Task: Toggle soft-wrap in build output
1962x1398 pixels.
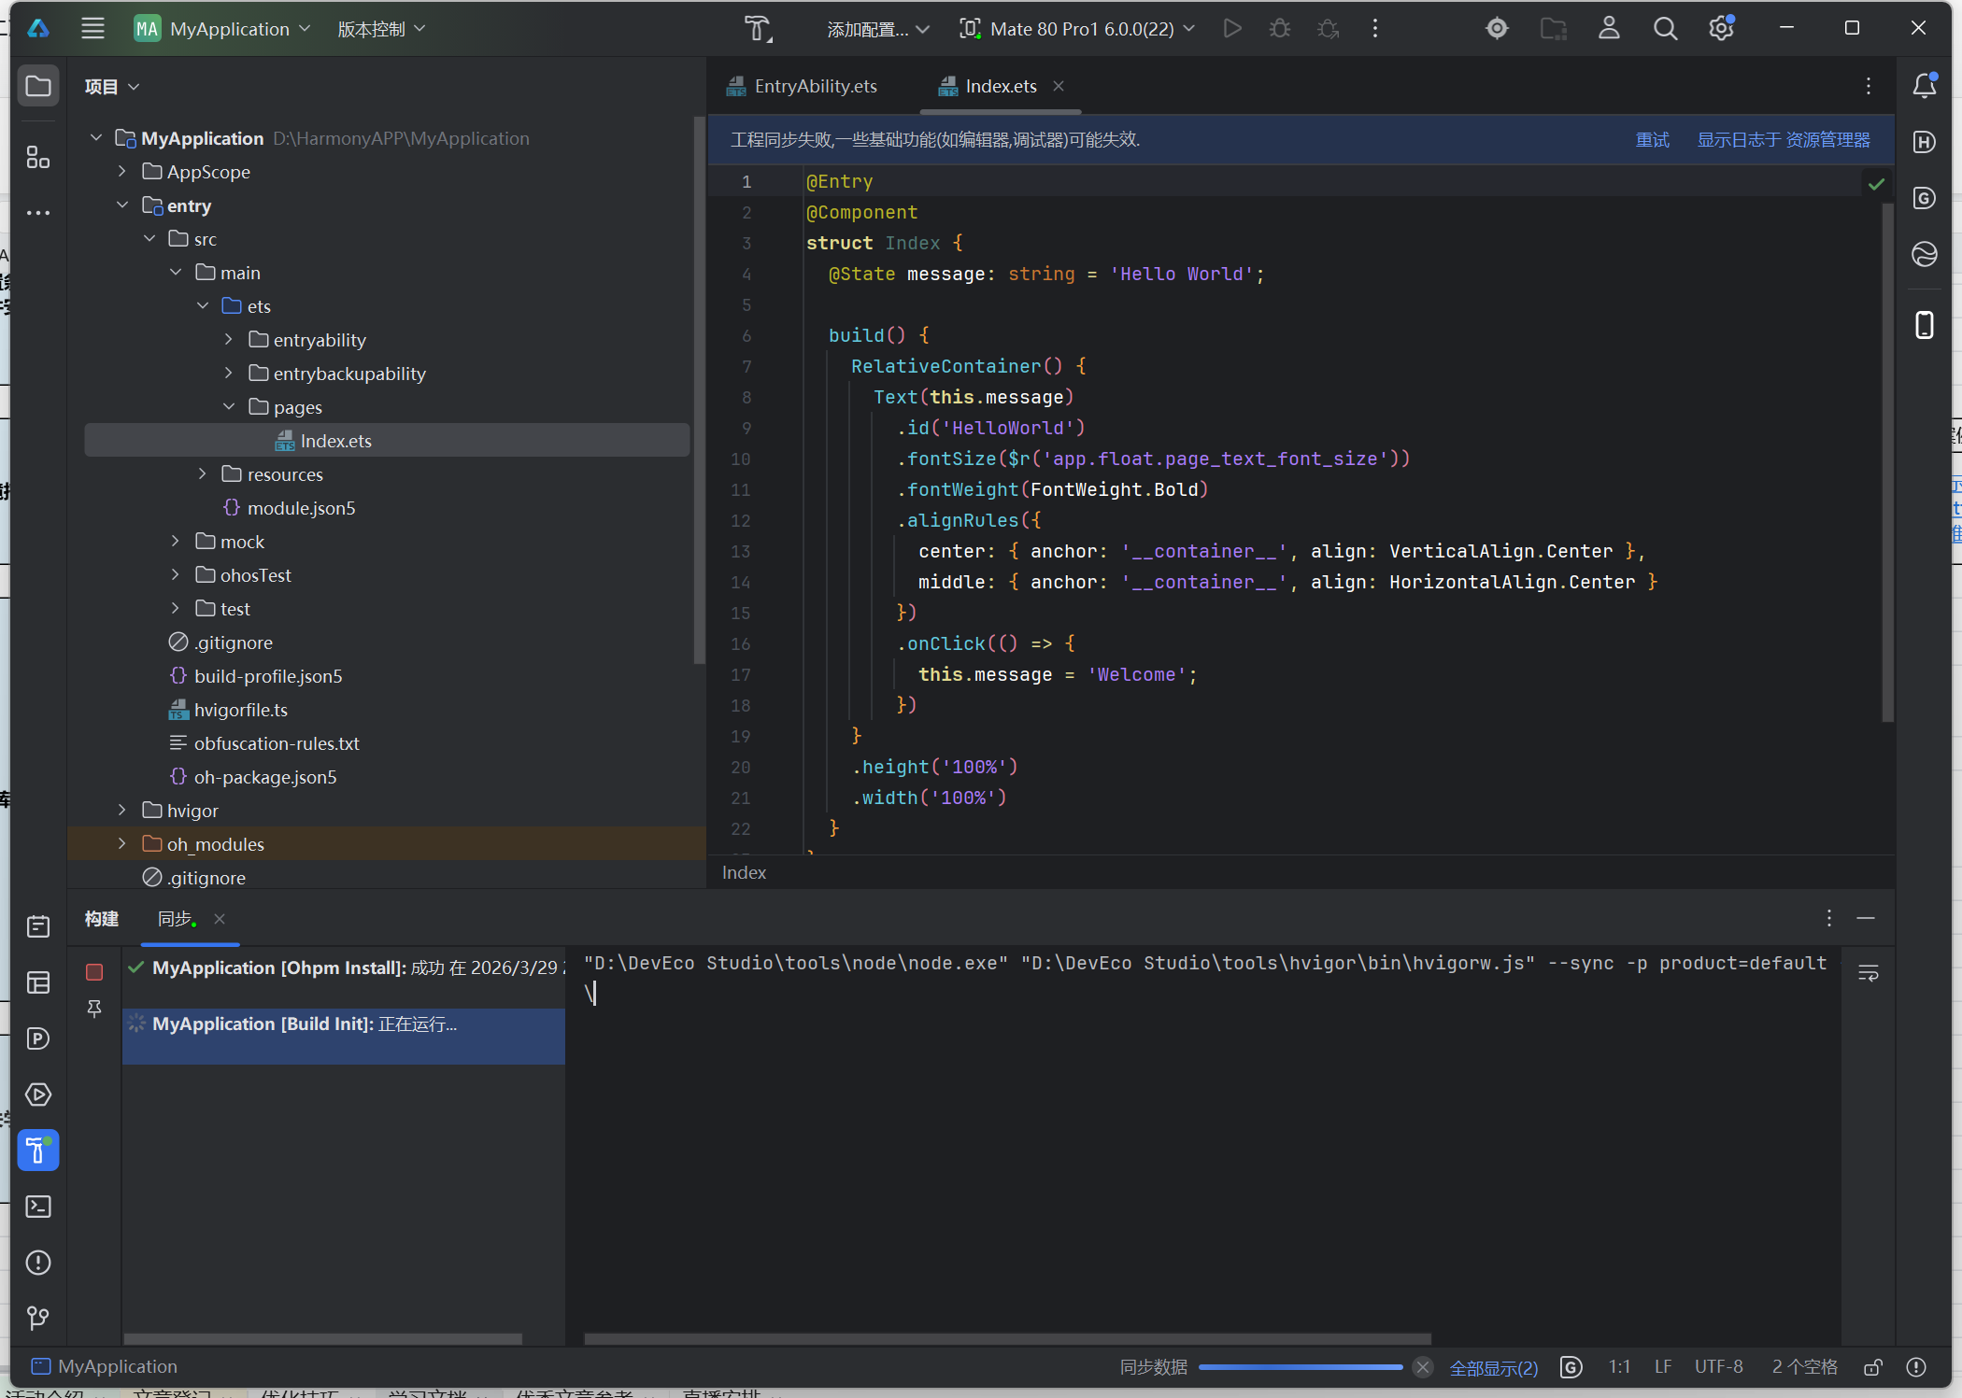Action: point(1868,973)
